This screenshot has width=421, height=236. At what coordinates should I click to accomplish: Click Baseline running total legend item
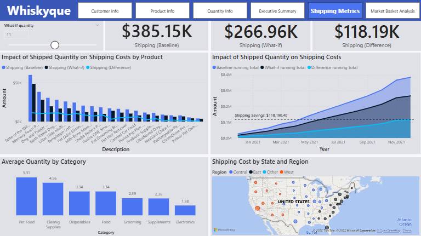pos(236,67)
